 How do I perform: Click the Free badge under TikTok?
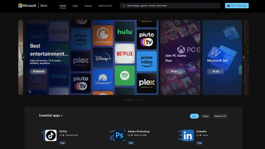point(62,143)
